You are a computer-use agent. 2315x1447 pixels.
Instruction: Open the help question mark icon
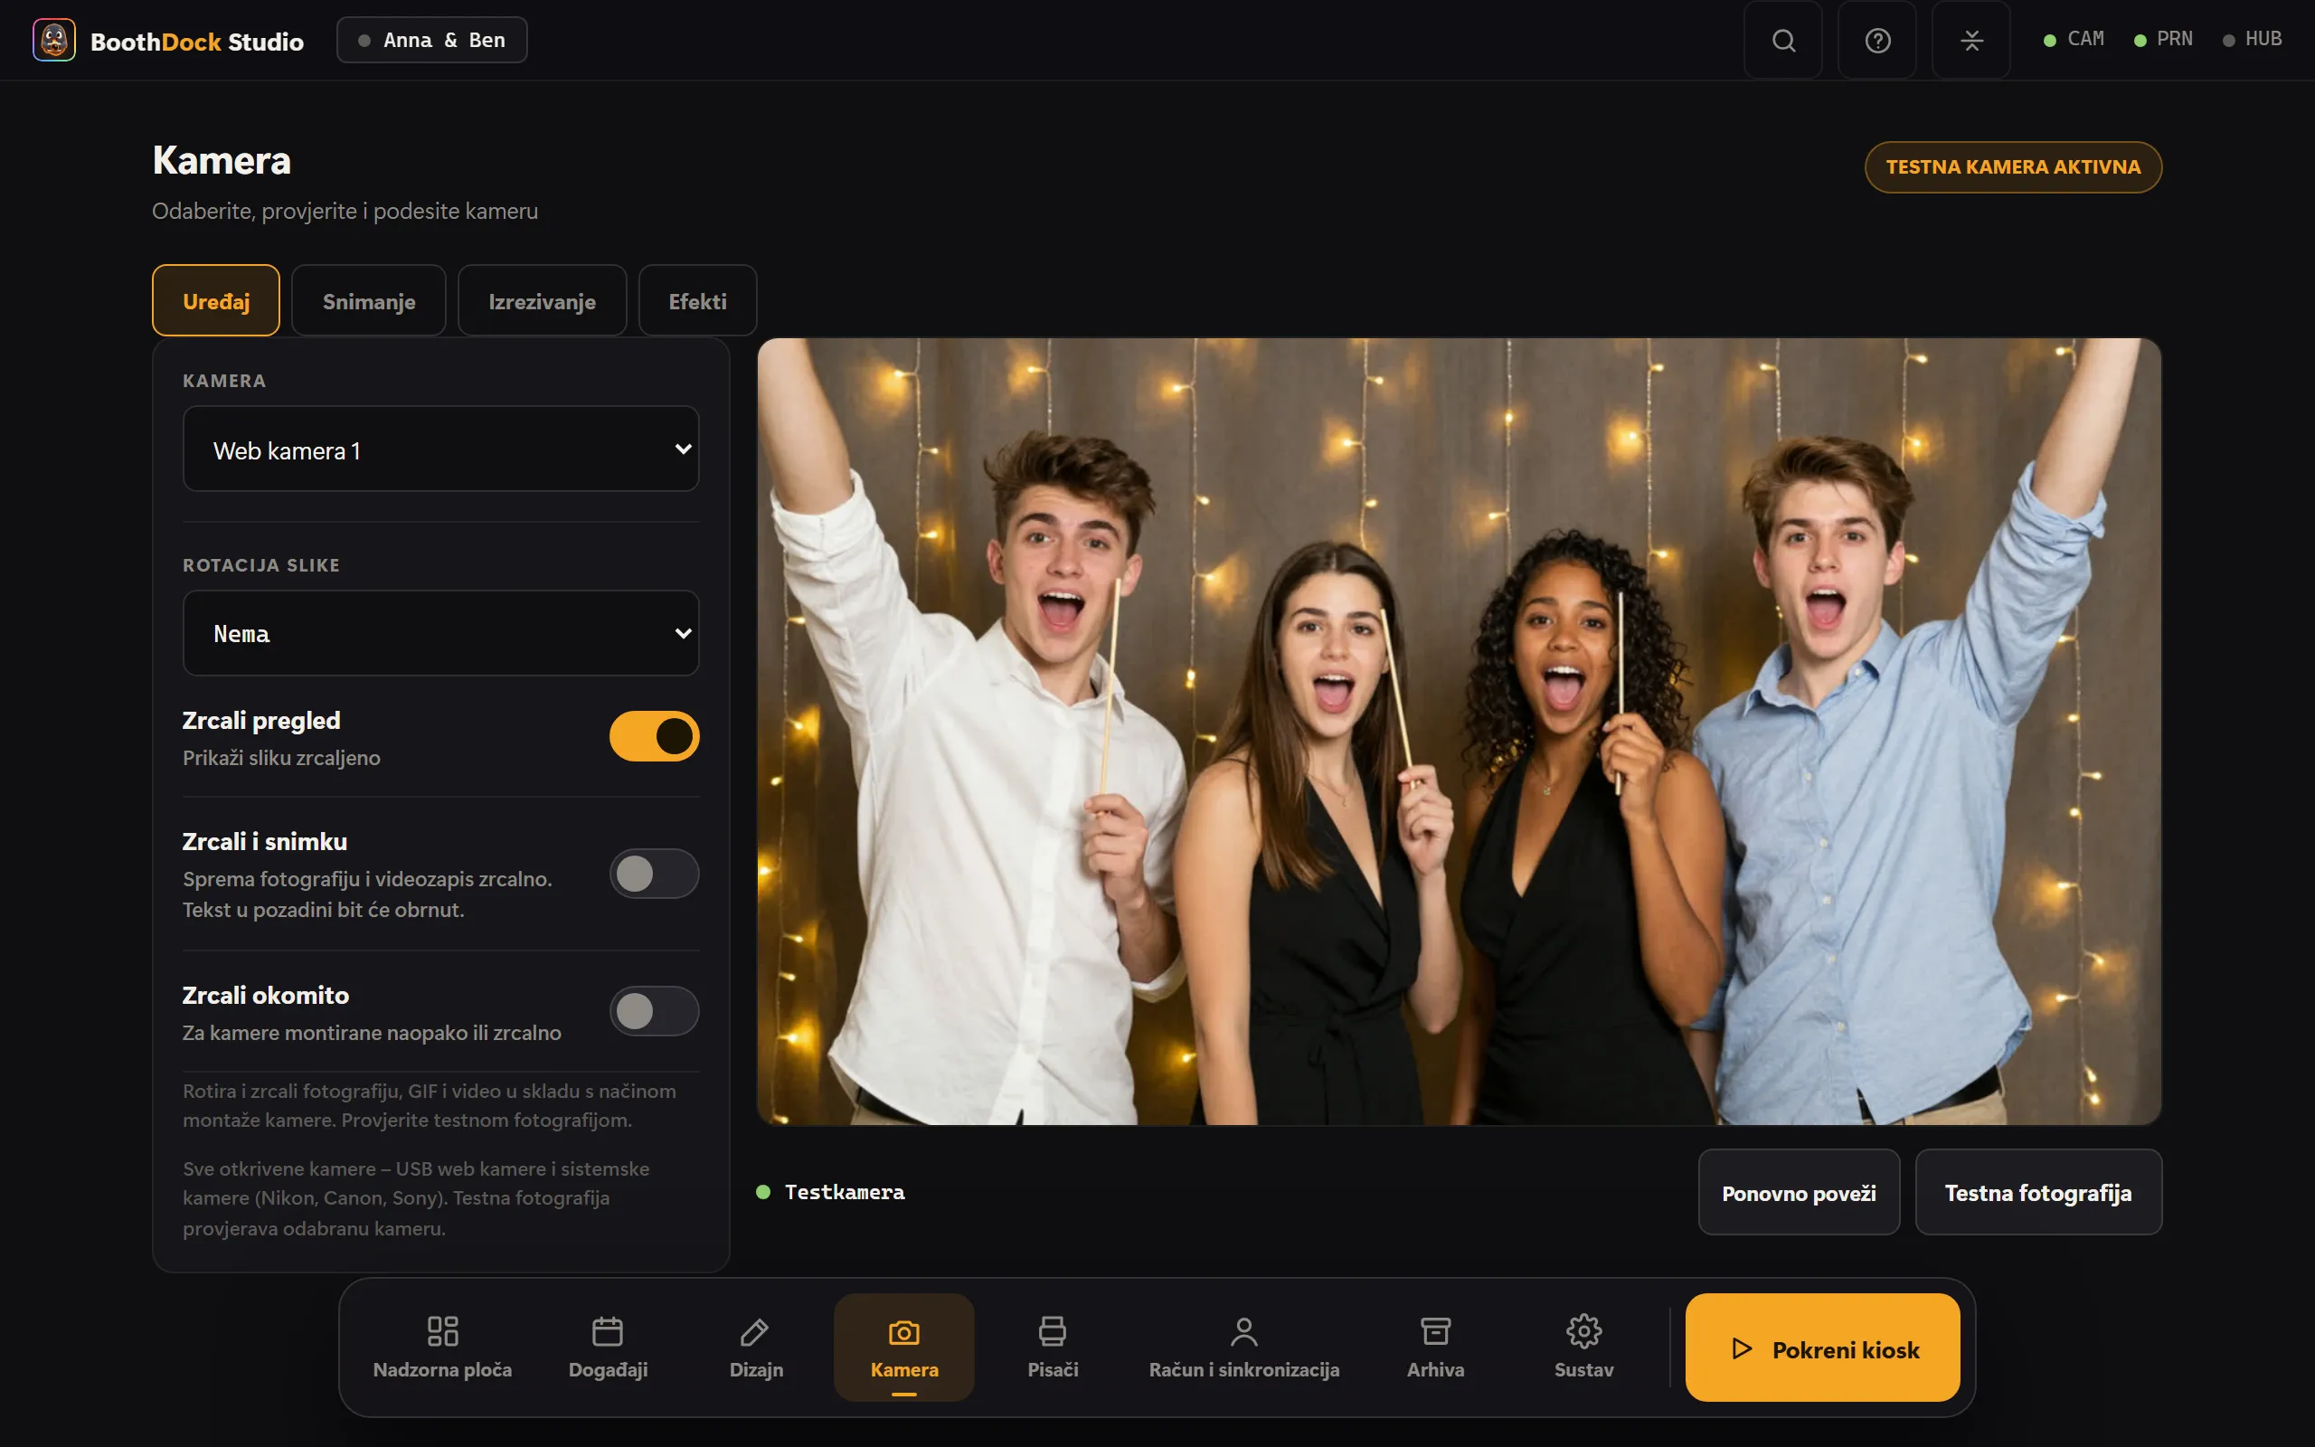(x=1877, y=40)
